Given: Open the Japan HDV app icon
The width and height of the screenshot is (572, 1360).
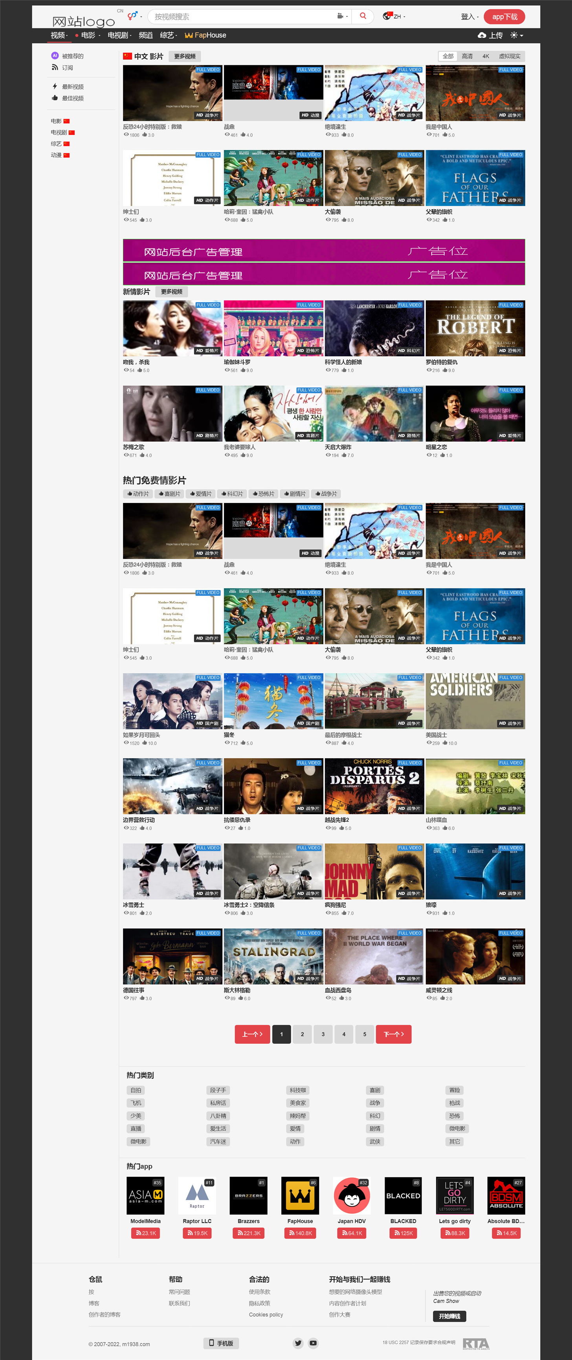Looking at the screenshot, I should pyautogui.click(x=352, y=1195).
